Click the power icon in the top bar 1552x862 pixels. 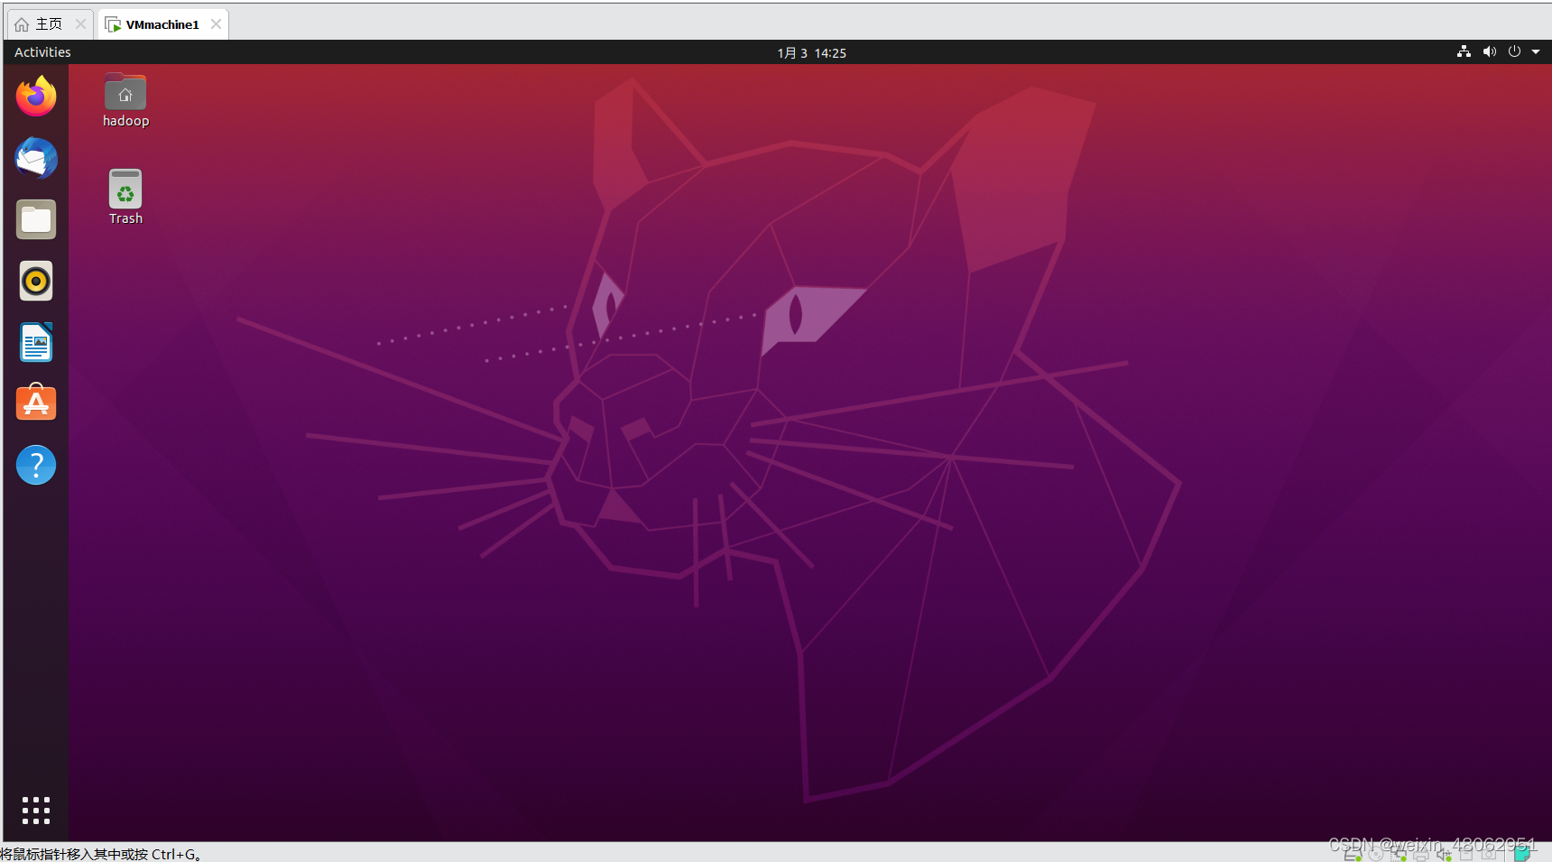(1514, 52)
